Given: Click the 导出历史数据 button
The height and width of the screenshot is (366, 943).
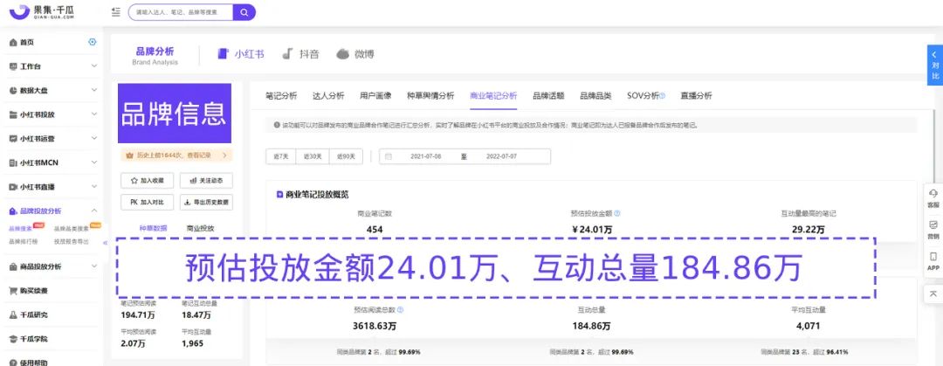Looking at the screenshot, I should 205,202.
